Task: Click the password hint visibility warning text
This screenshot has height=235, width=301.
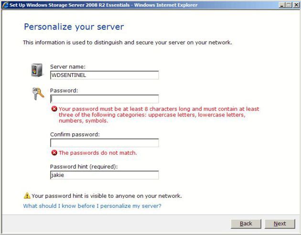Action: 107,196
